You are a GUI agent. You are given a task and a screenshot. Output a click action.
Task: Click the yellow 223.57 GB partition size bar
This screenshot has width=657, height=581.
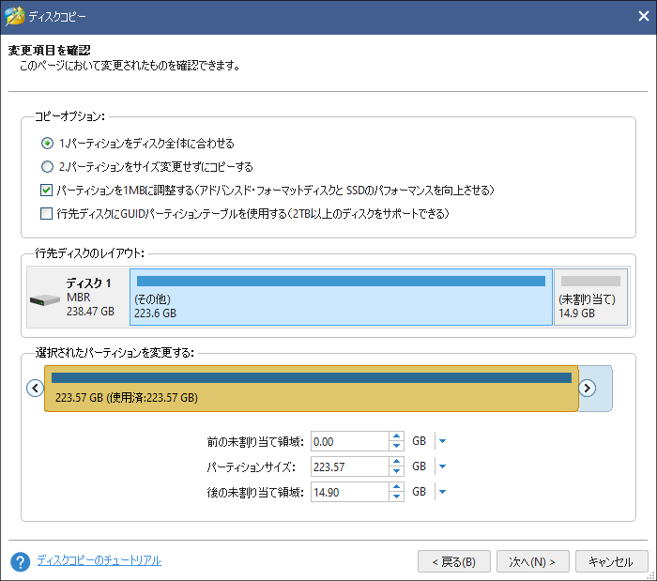click(x=312, y=389)
